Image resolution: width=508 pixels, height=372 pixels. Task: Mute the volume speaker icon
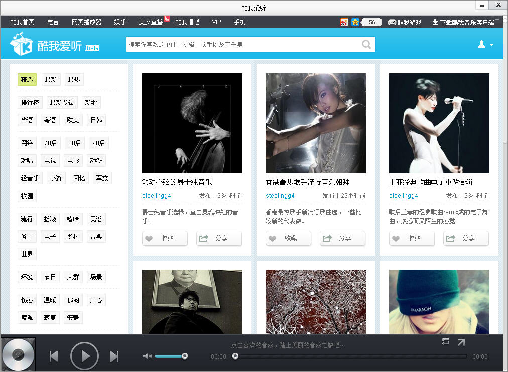[147, 356]
